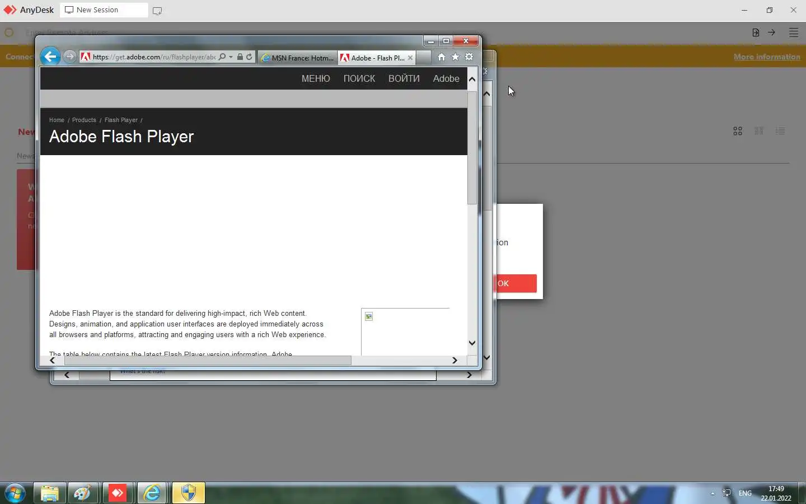Click the front page vertical scrollbar thumb
Viewport: 806px width, 504px height.
pyautogui.click(x=472, y=147)
